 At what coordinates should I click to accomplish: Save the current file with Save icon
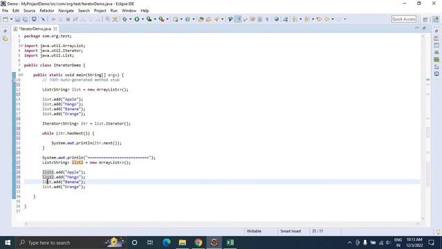coord(17,19)
